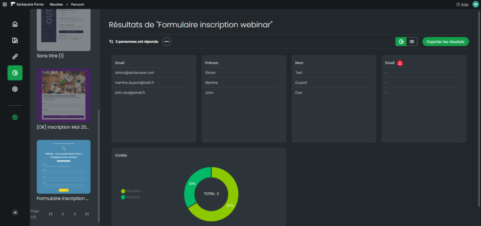Open the settings gear sidebar icon

(15, 89)
